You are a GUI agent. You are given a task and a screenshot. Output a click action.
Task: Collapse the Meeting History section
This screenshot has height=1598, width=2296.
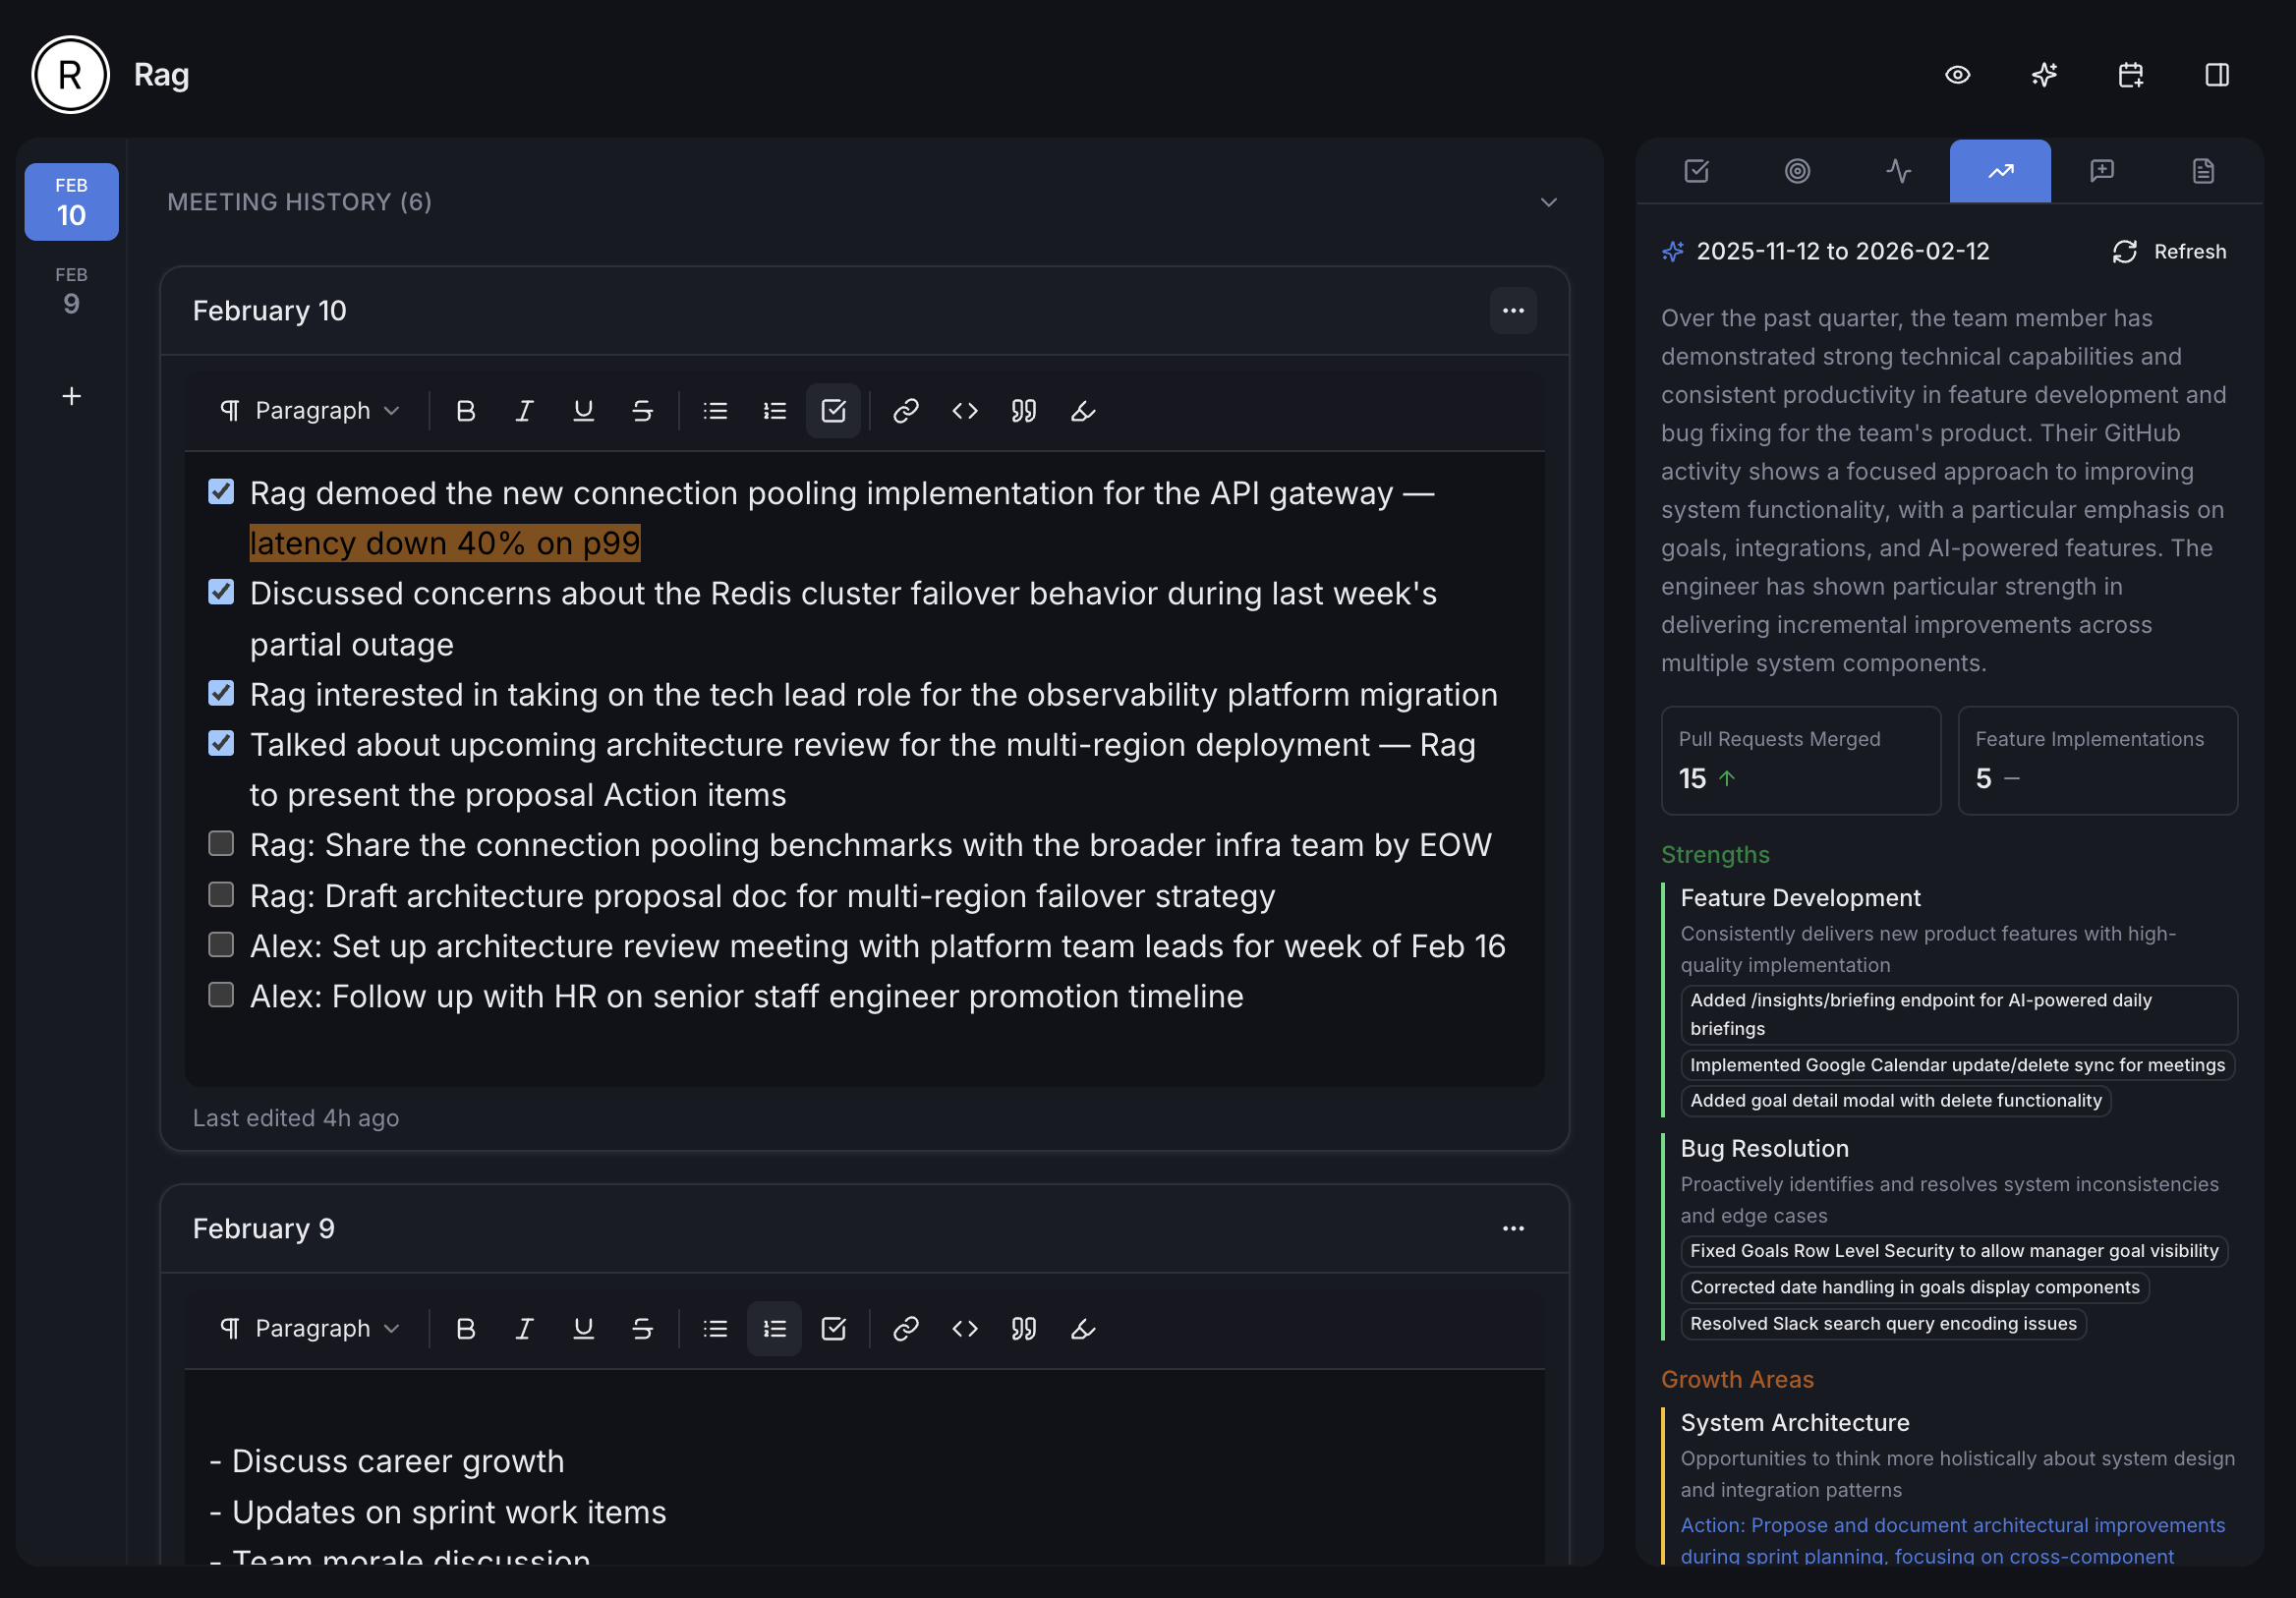click(1548, 202)
